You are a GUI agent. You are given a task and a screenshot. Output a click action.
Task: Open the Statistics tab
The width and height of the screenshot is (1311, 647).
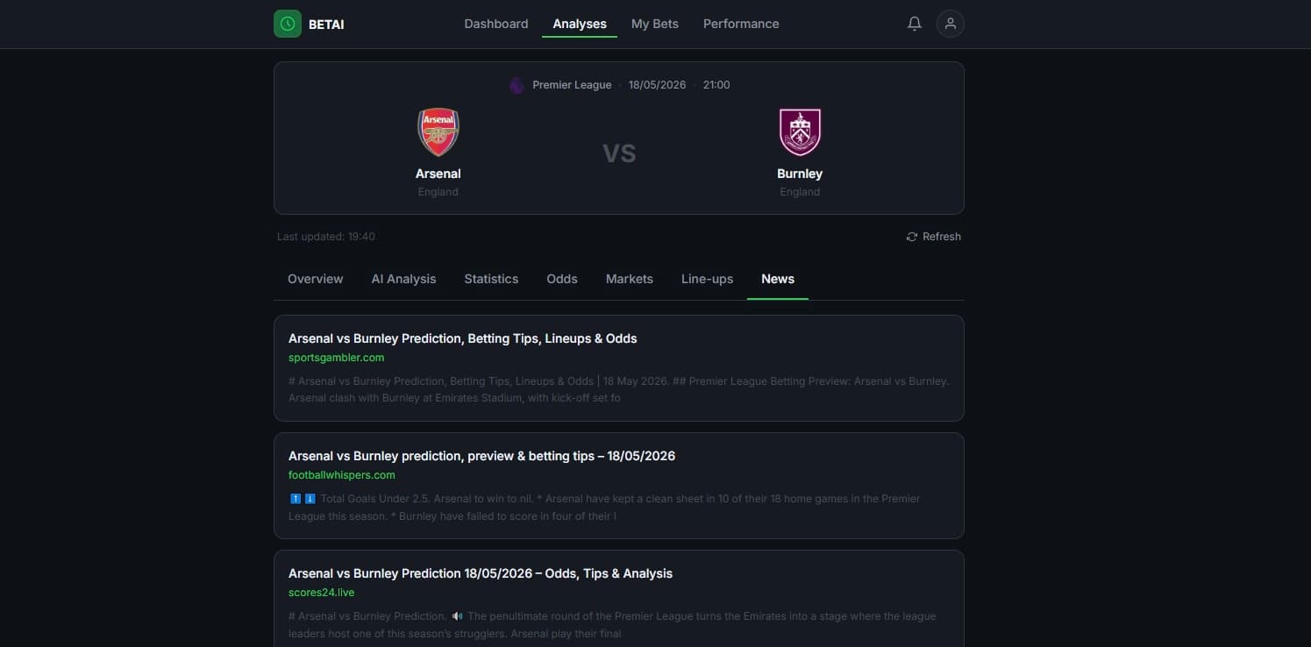click(x=491, y=279)
